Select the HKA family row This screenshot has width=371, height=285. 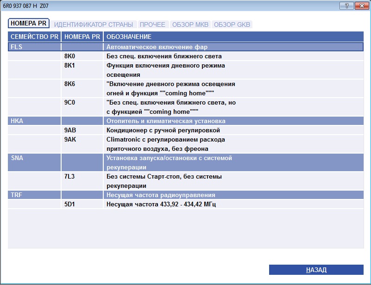tap(186, 121)
